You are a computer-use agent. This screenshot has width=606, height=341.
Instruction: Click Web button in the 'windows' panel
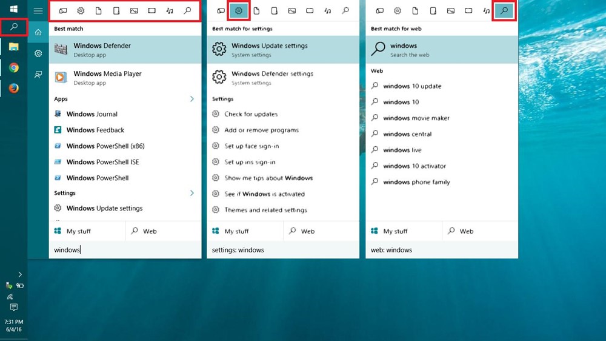pos(164,231)
